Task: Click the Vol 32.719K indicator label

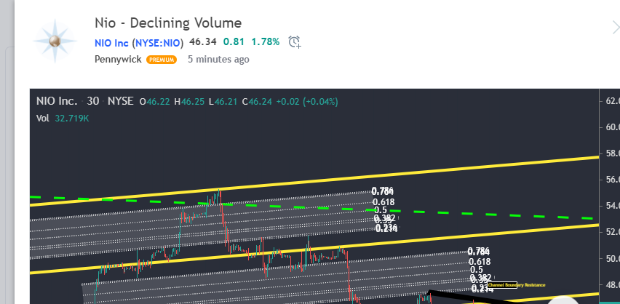Action: pyautogui.click(x=63, y=119)
